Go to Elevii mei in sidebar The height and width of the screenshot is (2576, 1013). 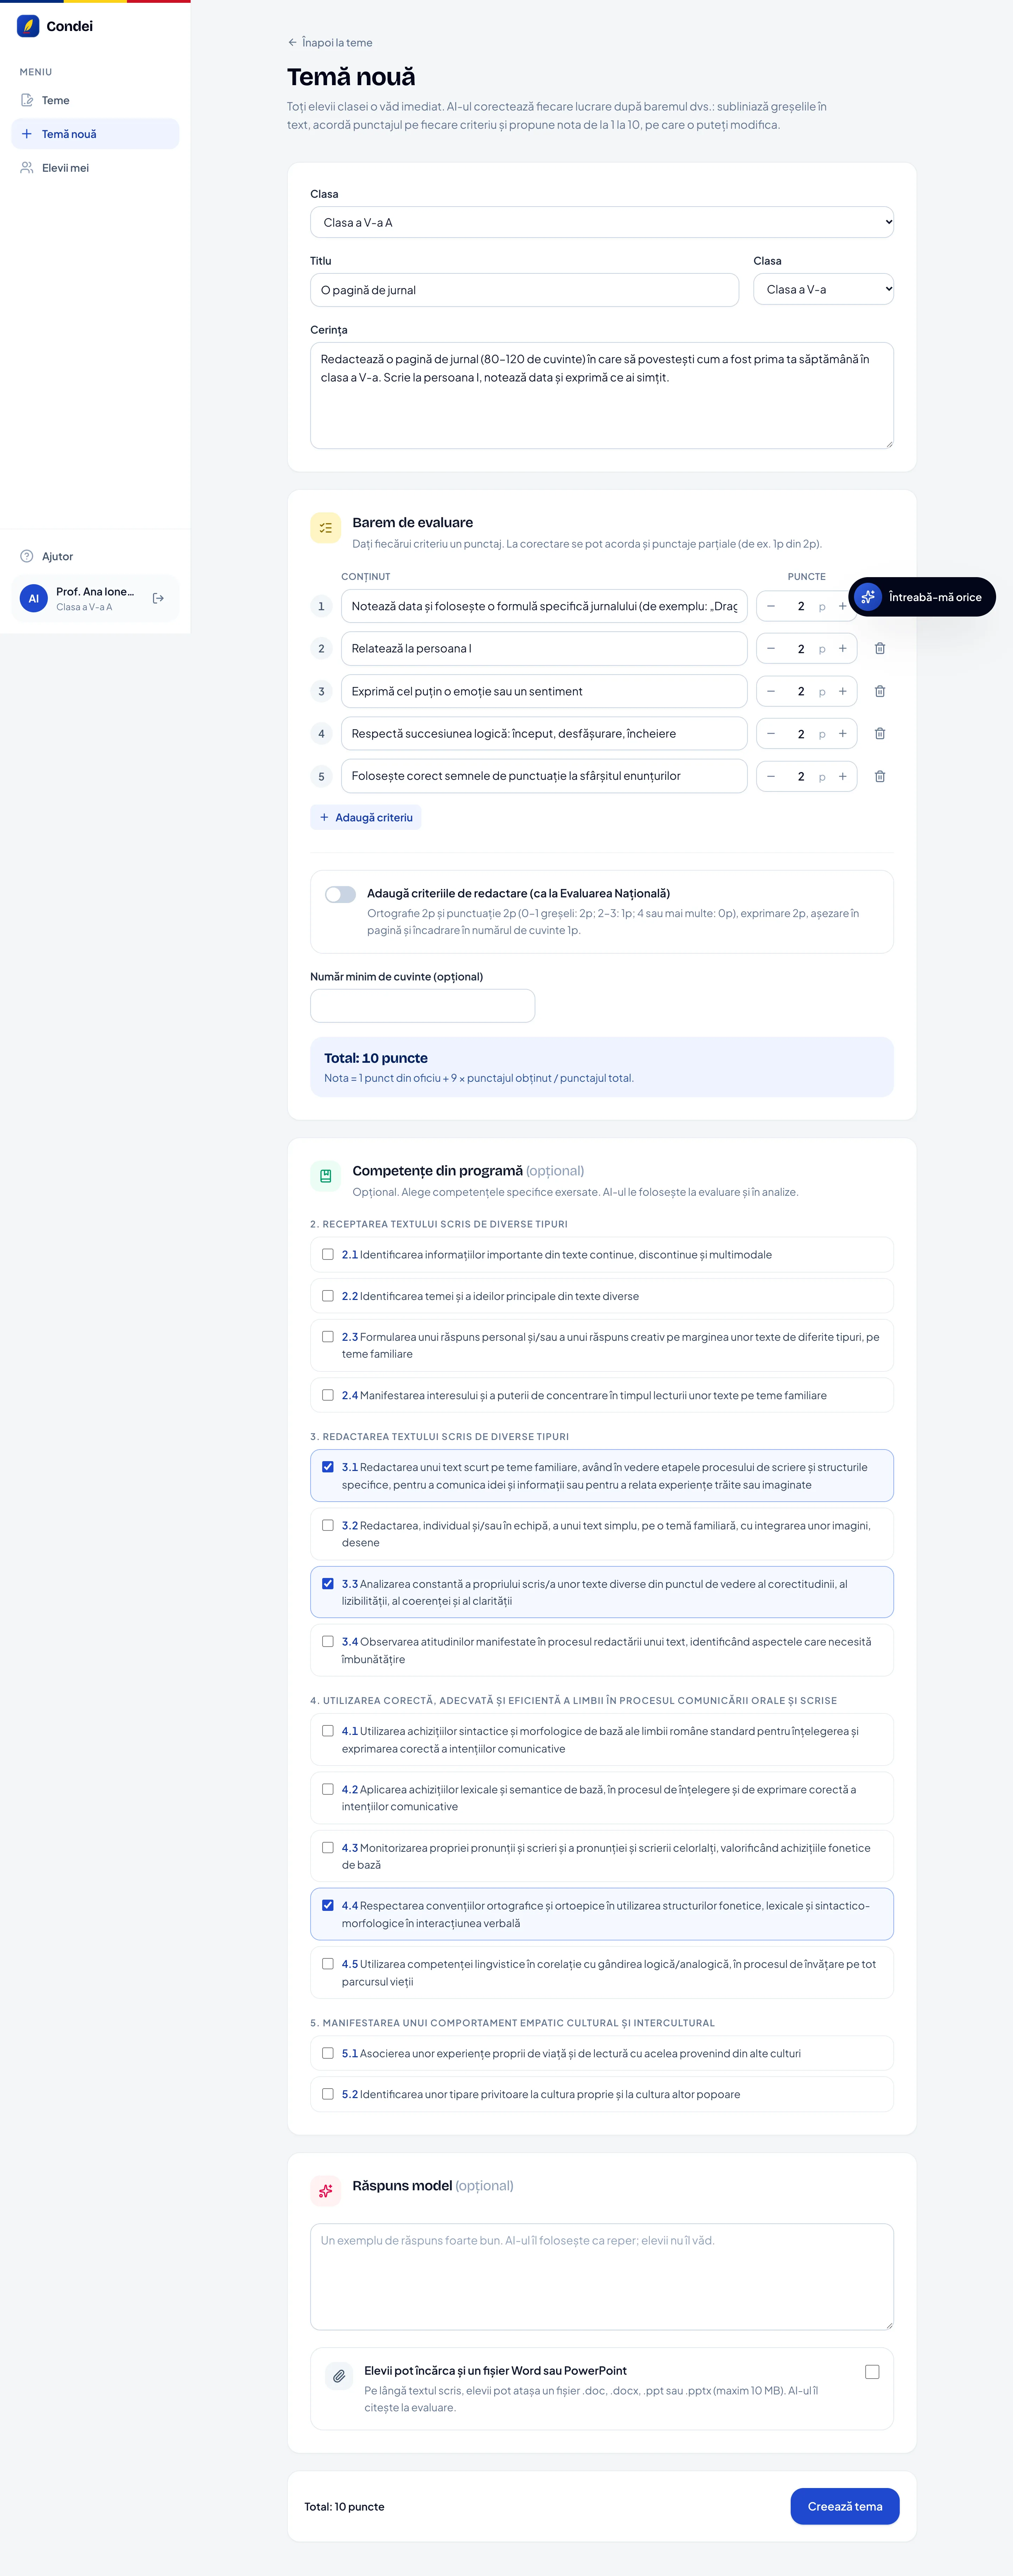click(95, 168)
